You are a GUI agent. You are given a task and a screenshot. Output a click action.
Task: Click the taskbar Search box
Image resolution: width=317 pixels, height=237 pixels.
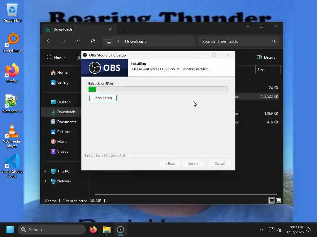click(52, 230)
